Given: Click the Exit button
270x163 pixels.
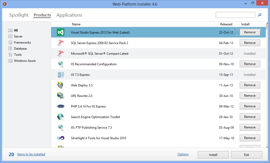Looking at the screenshot, I should tap(247, 155).
